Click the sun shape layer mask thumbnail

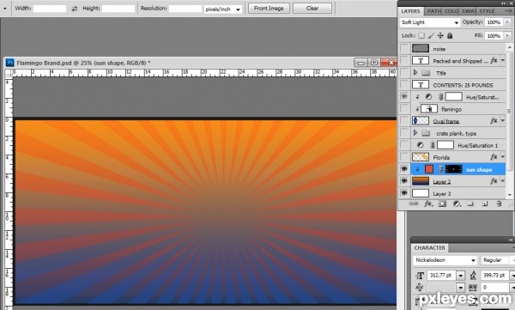(453, 169)
